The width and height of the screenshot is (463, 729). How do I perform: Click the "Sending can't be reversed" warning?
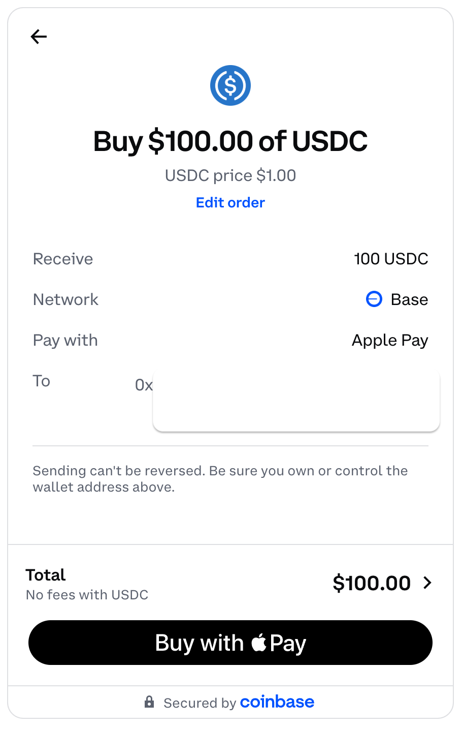click(x=220, y=479)
